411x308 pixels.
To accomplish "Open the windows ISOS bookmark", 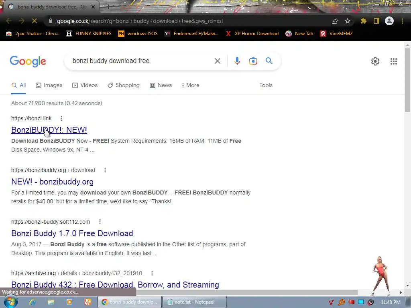I will pos(138,34).
